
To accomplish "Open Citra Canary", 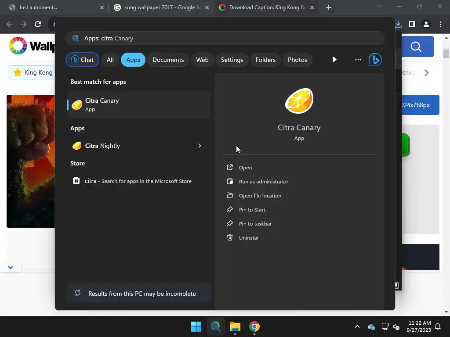I will tap(245, 167).
